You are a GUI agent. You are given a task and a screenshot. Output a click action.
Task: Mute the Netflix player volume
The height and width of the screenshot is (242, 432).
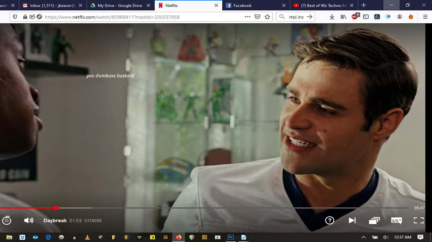29,220
